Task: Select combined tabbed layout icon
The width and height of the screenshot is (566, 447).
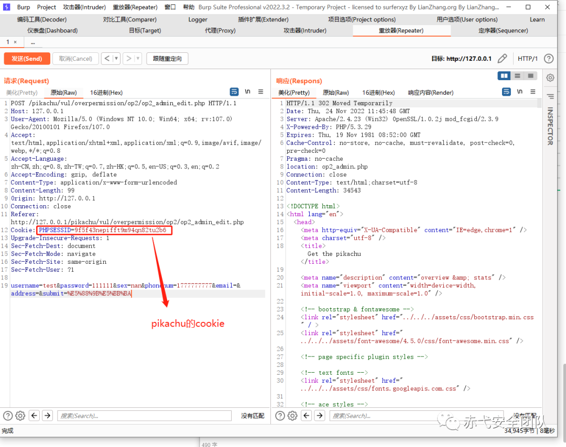Action: (530, 76)
